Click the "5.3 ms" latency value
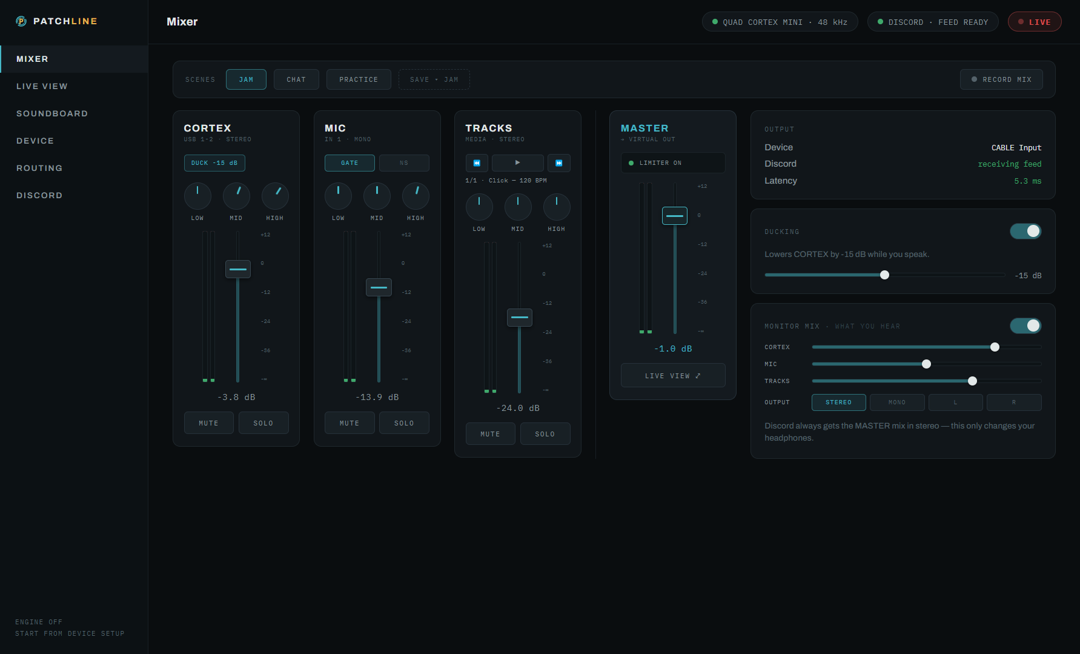This screenshot has height=654, width=1080. pos(1028,181)
